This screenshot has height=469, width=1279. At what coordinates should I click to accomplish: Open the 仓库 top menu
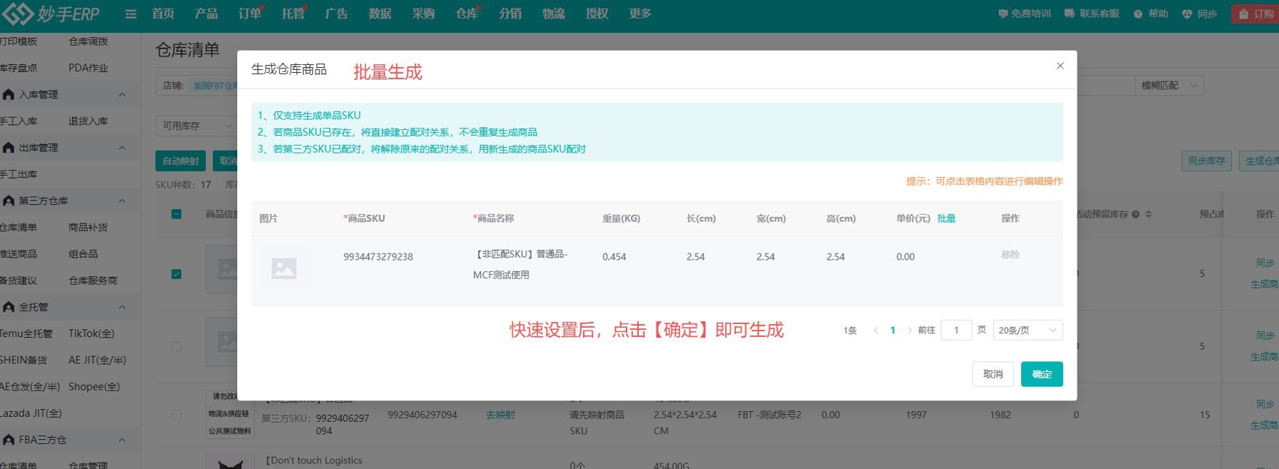[467, 14]
